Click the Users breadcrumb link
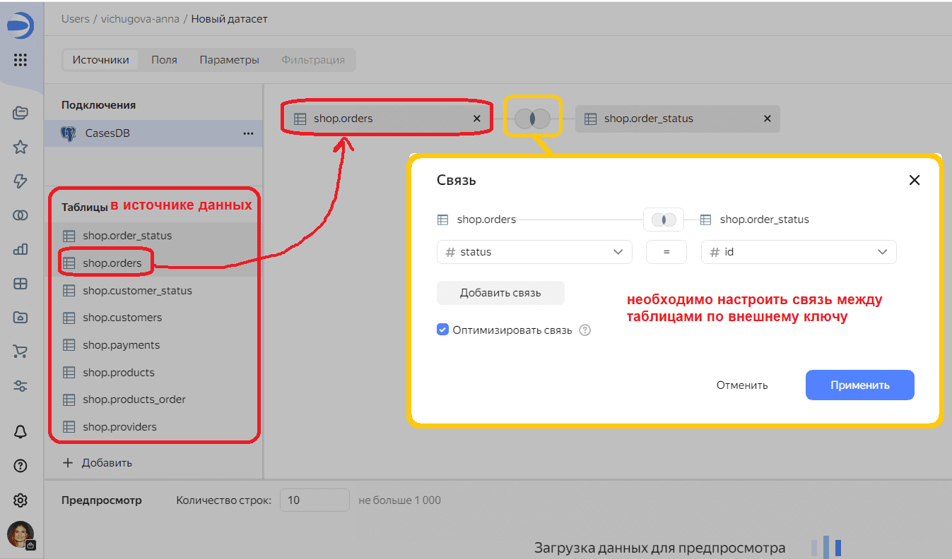This screenshot has width=952, height=559. click(x=75, y=19)
